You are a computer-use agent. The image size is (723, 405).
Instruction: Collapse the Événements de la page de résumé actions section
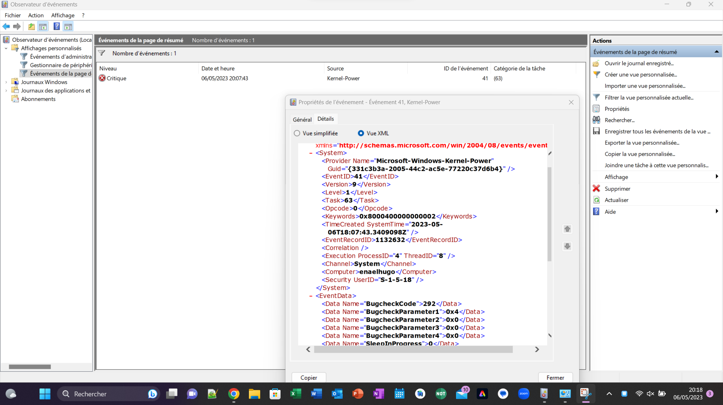(716, 52)
